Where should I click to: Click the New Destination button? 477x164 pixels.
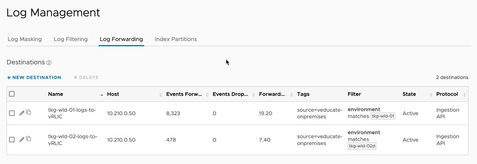34,78
